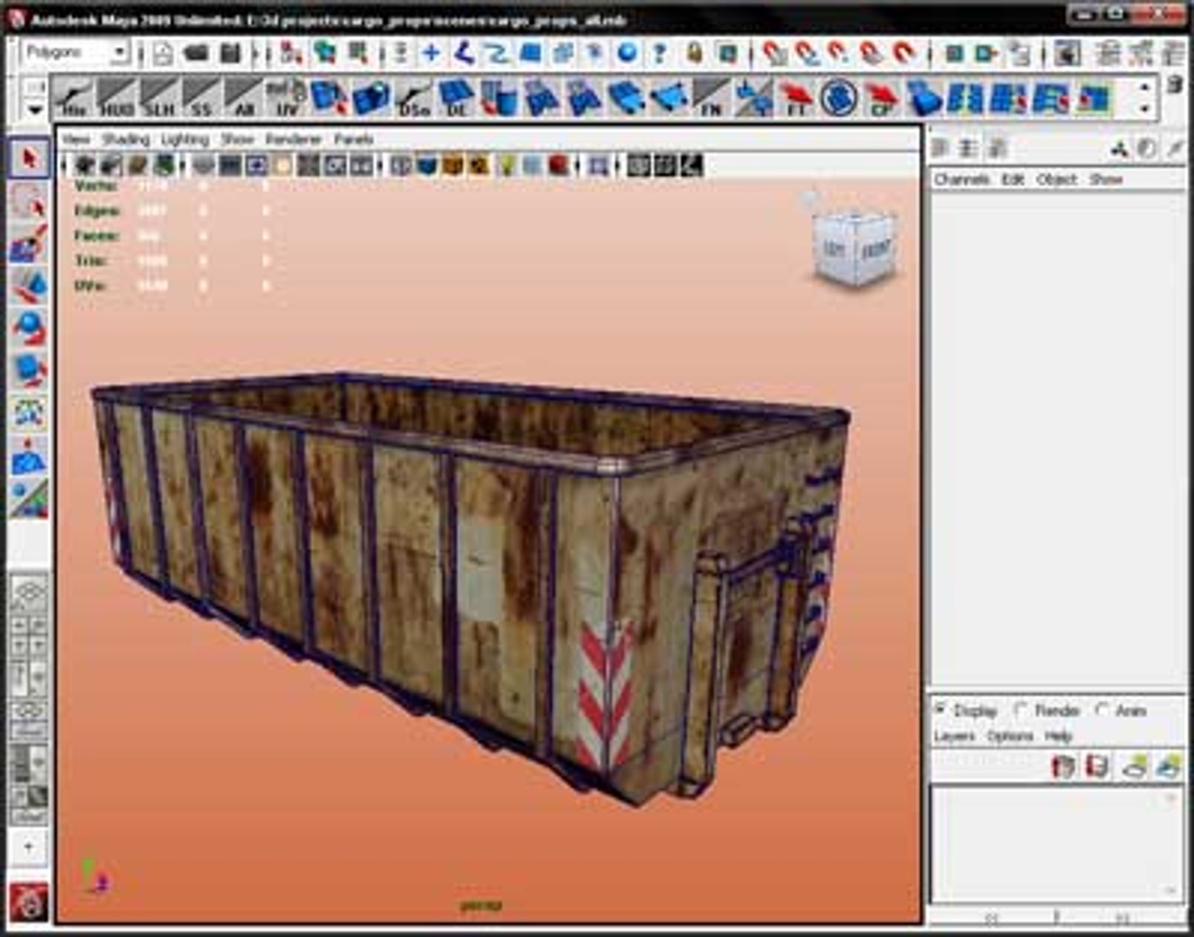Enable the first red magnet snap icon
Image resolution: width=1194 pixels, height=937 pixels.
pyautogui.click(x=774, y=54)
